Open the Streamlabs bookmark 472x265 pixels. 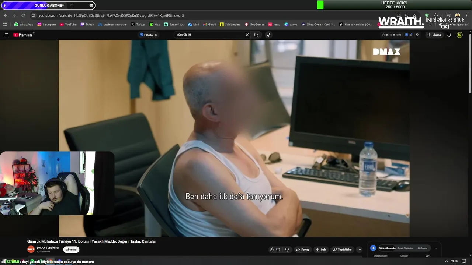point(174,25)
